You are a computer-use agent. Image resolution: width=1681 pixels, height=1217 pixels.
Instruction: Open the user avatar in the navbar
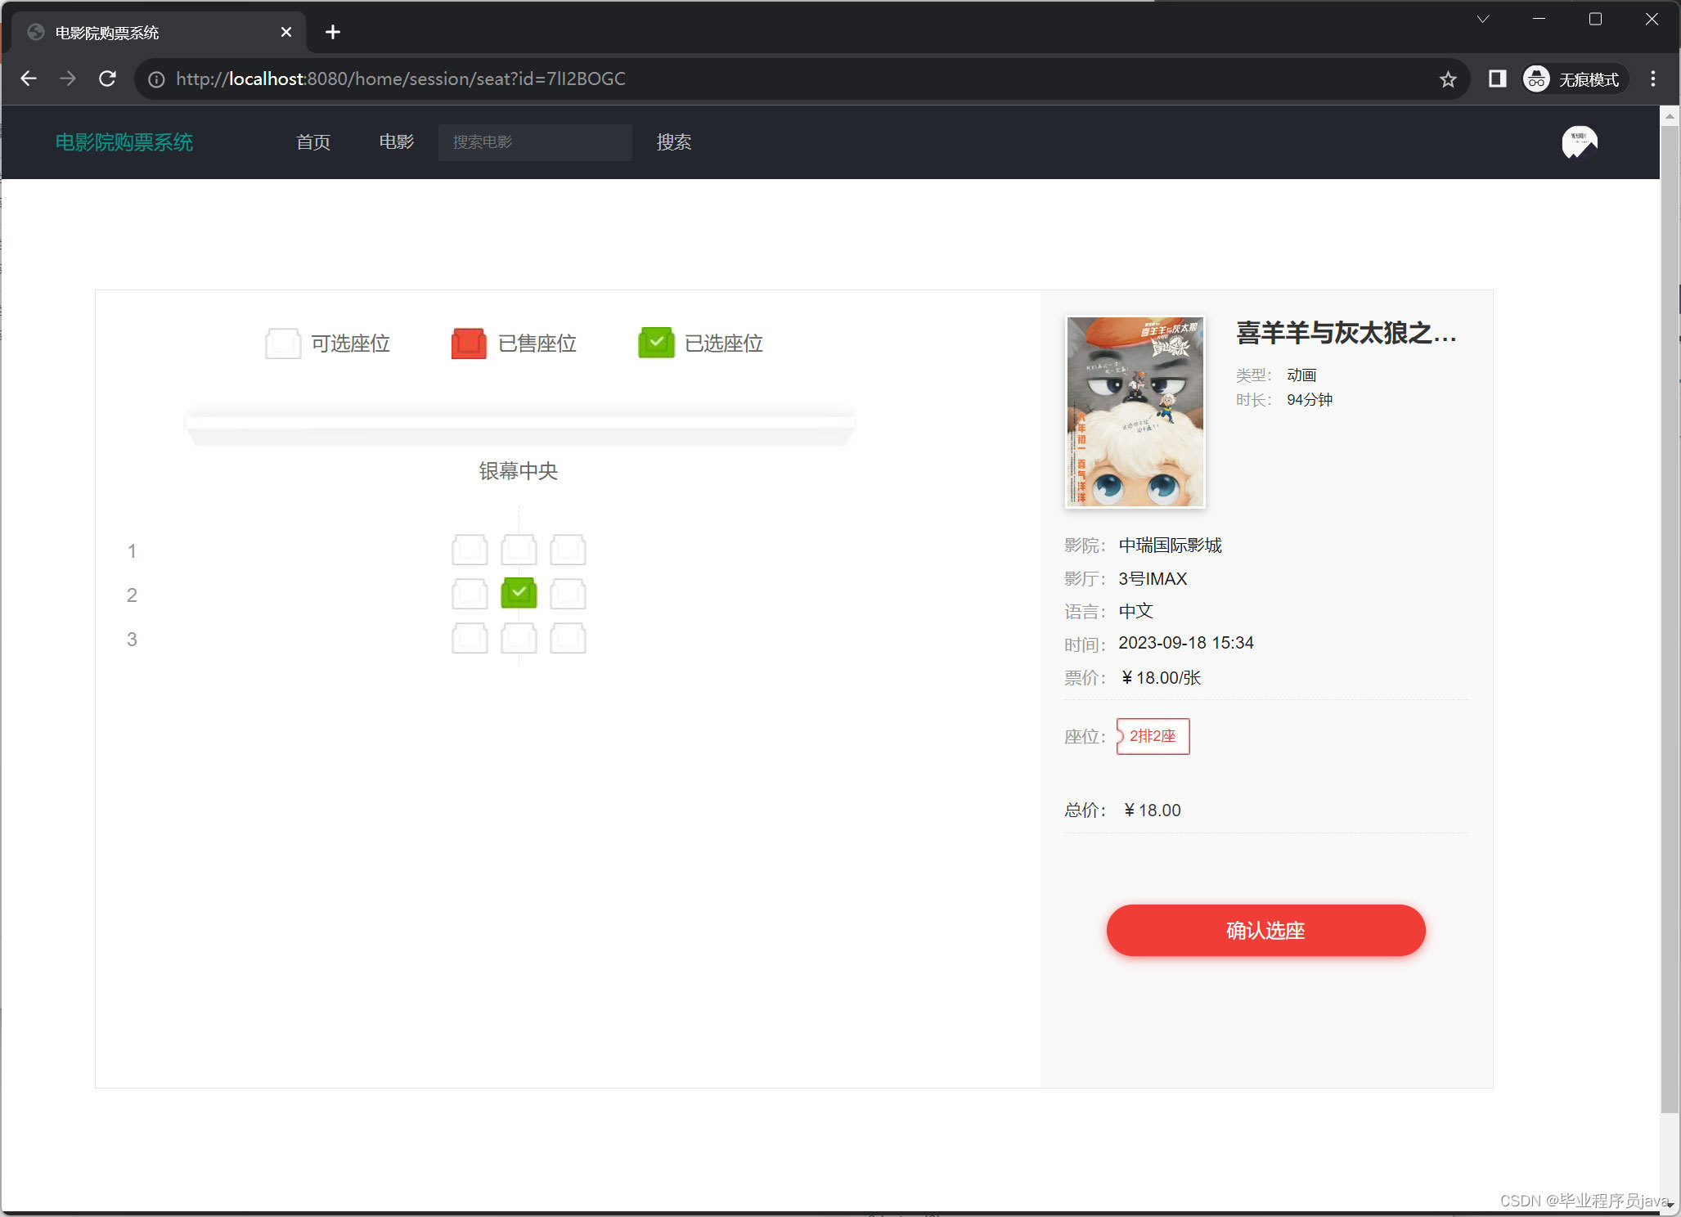pos(1580,142)
